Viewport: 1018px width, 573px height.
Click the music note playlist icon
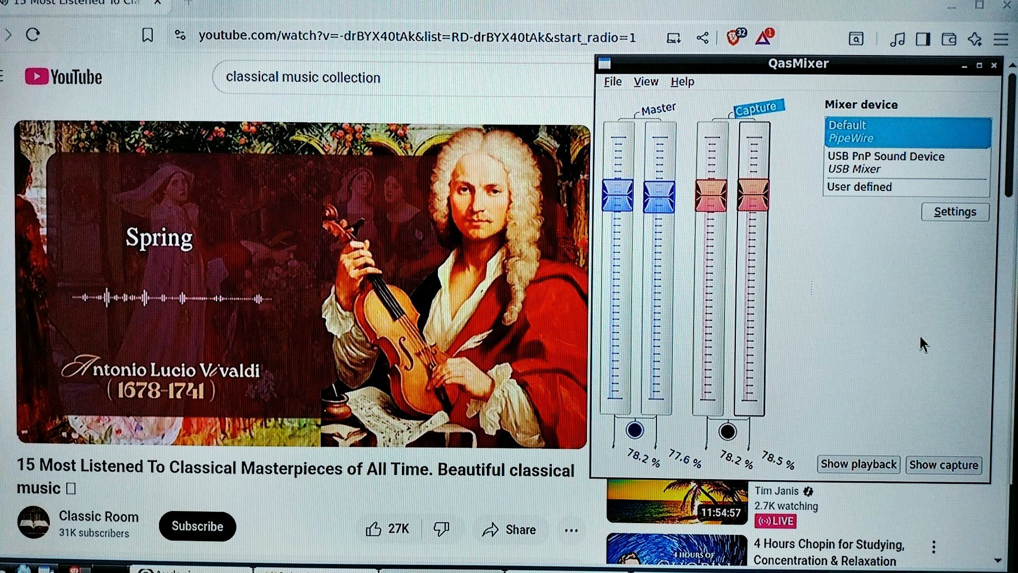tap(897, 39)
